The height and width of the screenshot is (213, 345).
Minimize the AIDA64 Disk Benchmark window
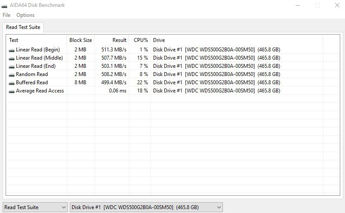point(298,5)
